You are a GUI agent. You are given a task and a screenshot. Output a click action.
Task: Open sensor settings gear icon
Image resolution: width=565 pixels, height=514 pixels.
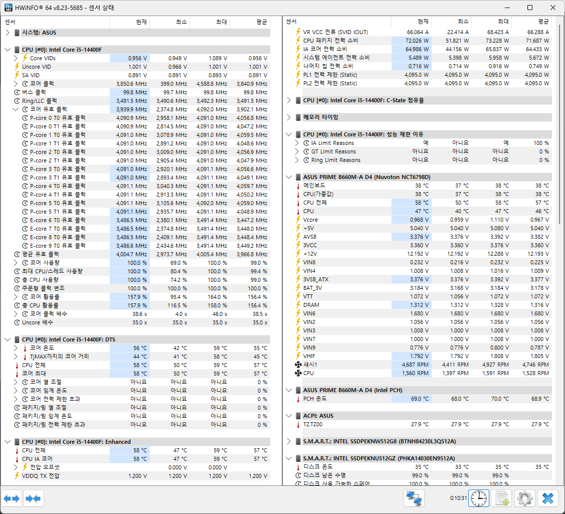click(524, 498)
